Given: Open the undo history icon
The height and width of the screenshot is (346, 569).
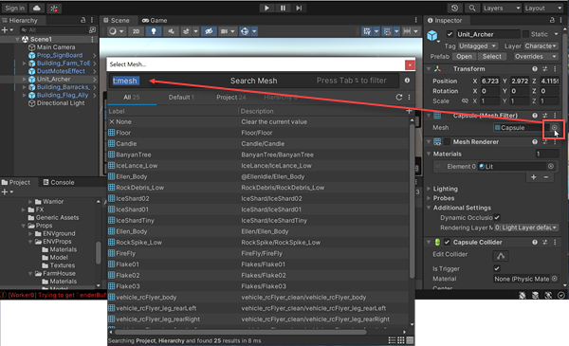Looking at the screenshot, I should [454, 8].
